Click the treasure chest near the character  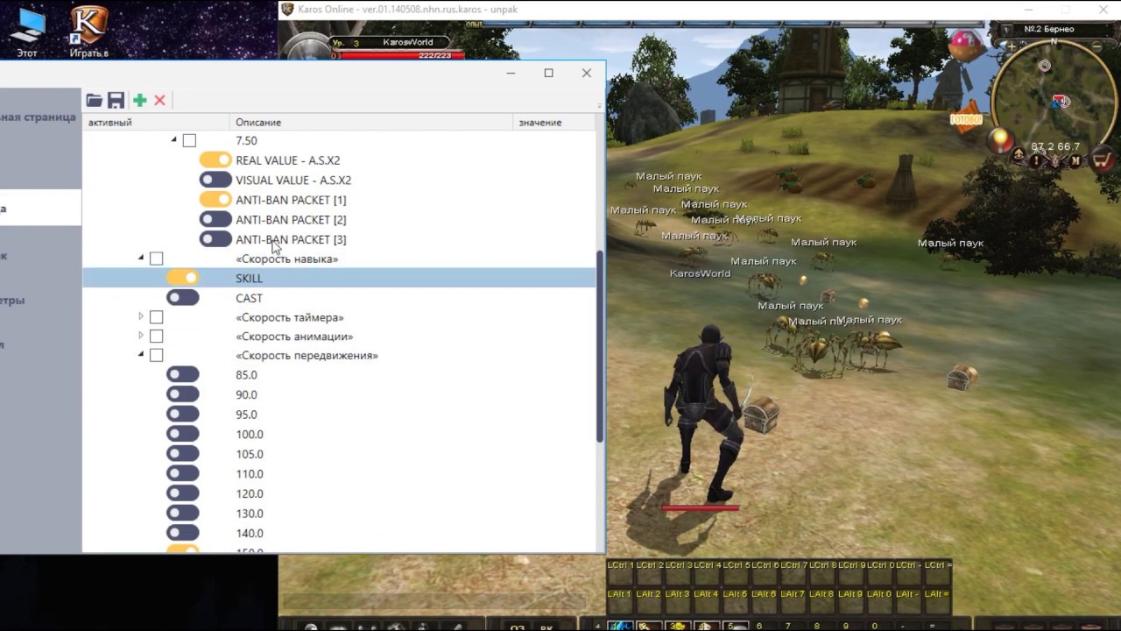click(760, 415)
